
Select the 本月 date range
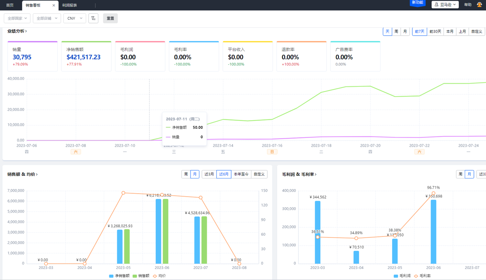(x=450, y=31)
